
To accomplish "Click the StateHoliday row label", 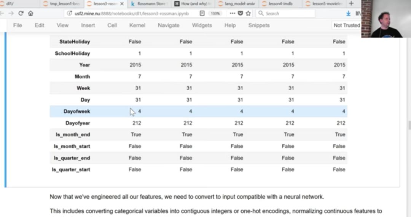I will click(x=75, y=42).
